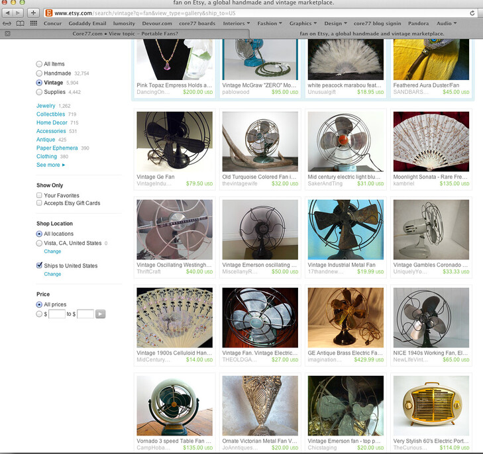Submit the price range arrow button
483x454 pixels.
click(x=101, y=314)
